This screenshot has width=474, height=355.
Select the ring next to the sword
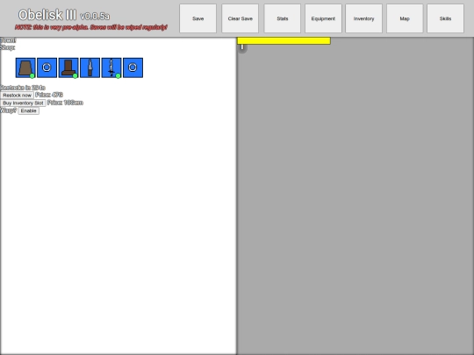click(x=133, y=67)
